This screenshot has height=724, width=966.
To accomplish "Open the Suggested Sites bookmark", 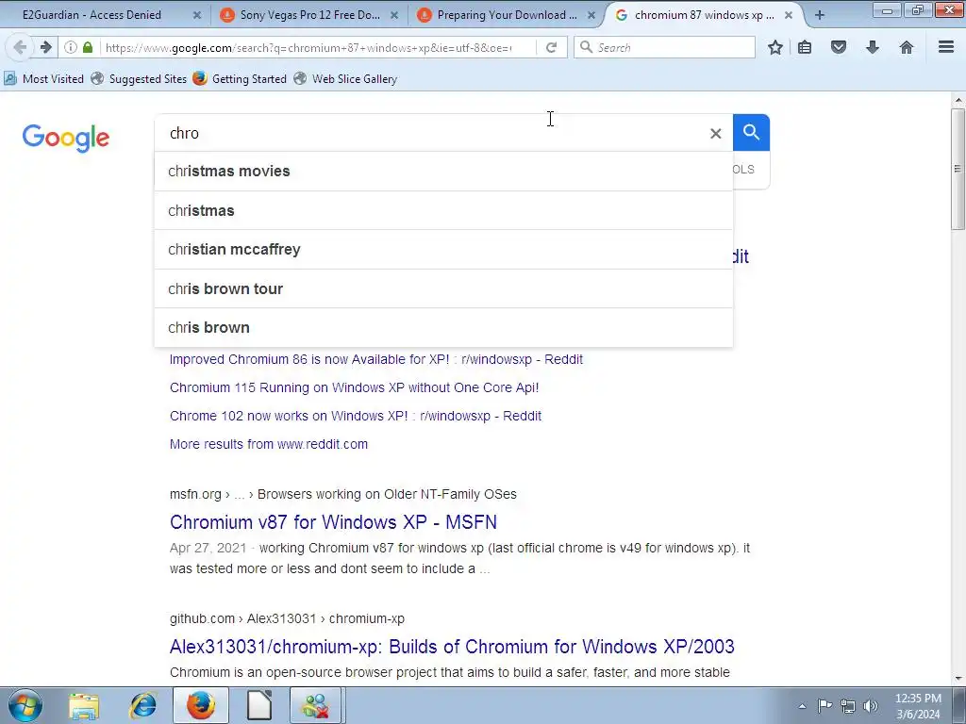I will coord(139,79).
